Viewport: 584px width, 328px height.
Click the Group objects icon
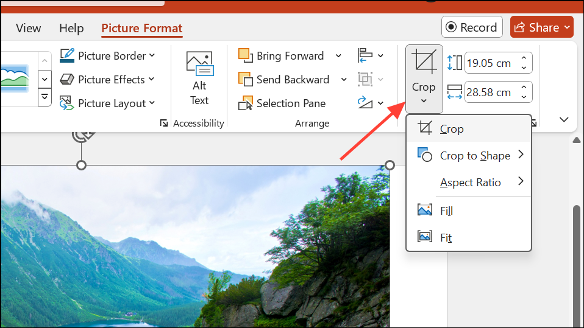pyautogui.click(x=365, y=79)
